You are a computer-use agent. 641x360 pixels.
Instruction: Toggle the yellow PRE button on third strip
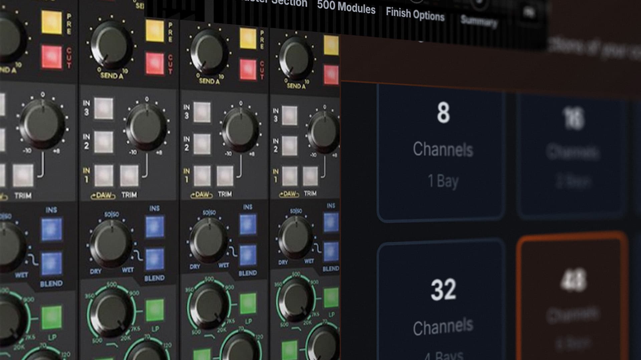tap(248, 38)
